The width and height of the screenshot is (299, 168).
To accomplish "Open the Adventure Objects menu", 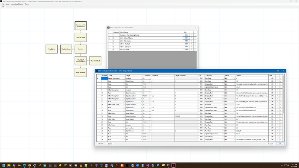I will click(x=17, y=4).
